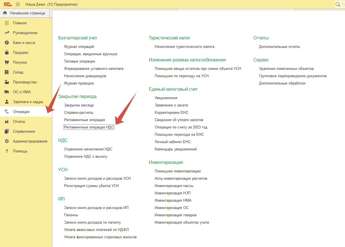This screenshot has height=247, width=345.
Task: Click the search magnifier icon
Action: (338, 4)
